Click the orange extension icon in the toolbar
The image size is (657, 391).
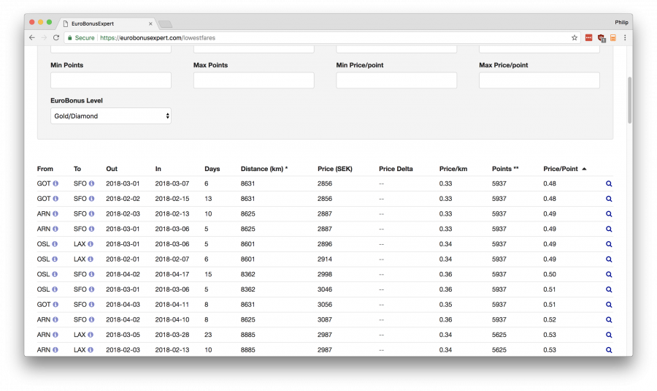(613, 37)
